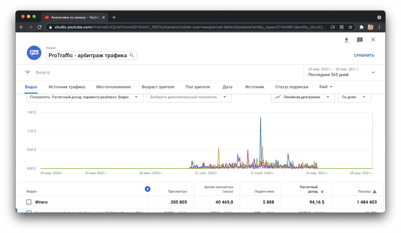Open the Ещё more tabs menu
The image size is (401, 233).
coord(326,87)
